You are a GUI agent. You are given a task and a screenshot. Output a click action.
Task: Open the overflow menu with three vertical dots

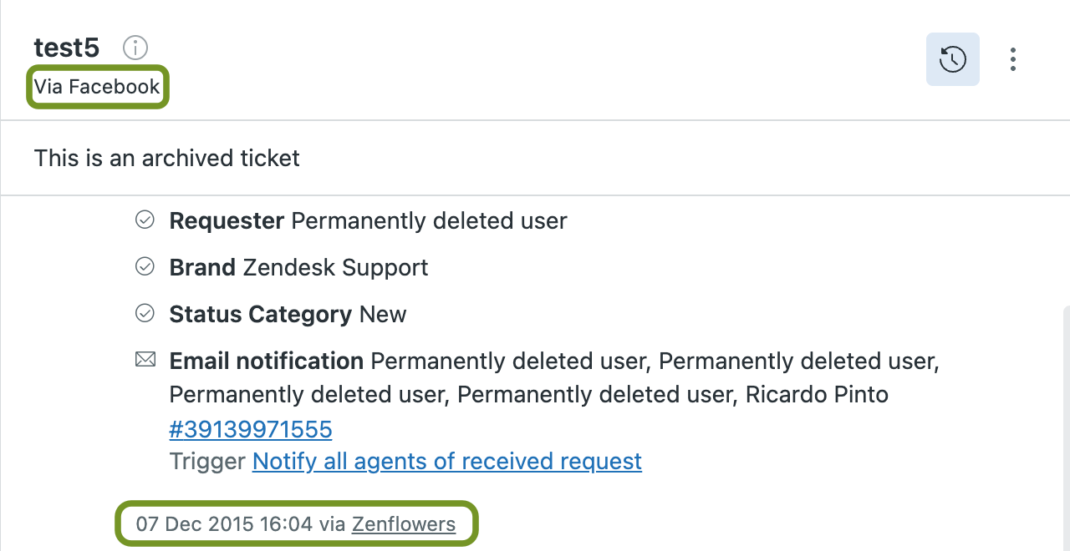click(x=1013, y=59)
